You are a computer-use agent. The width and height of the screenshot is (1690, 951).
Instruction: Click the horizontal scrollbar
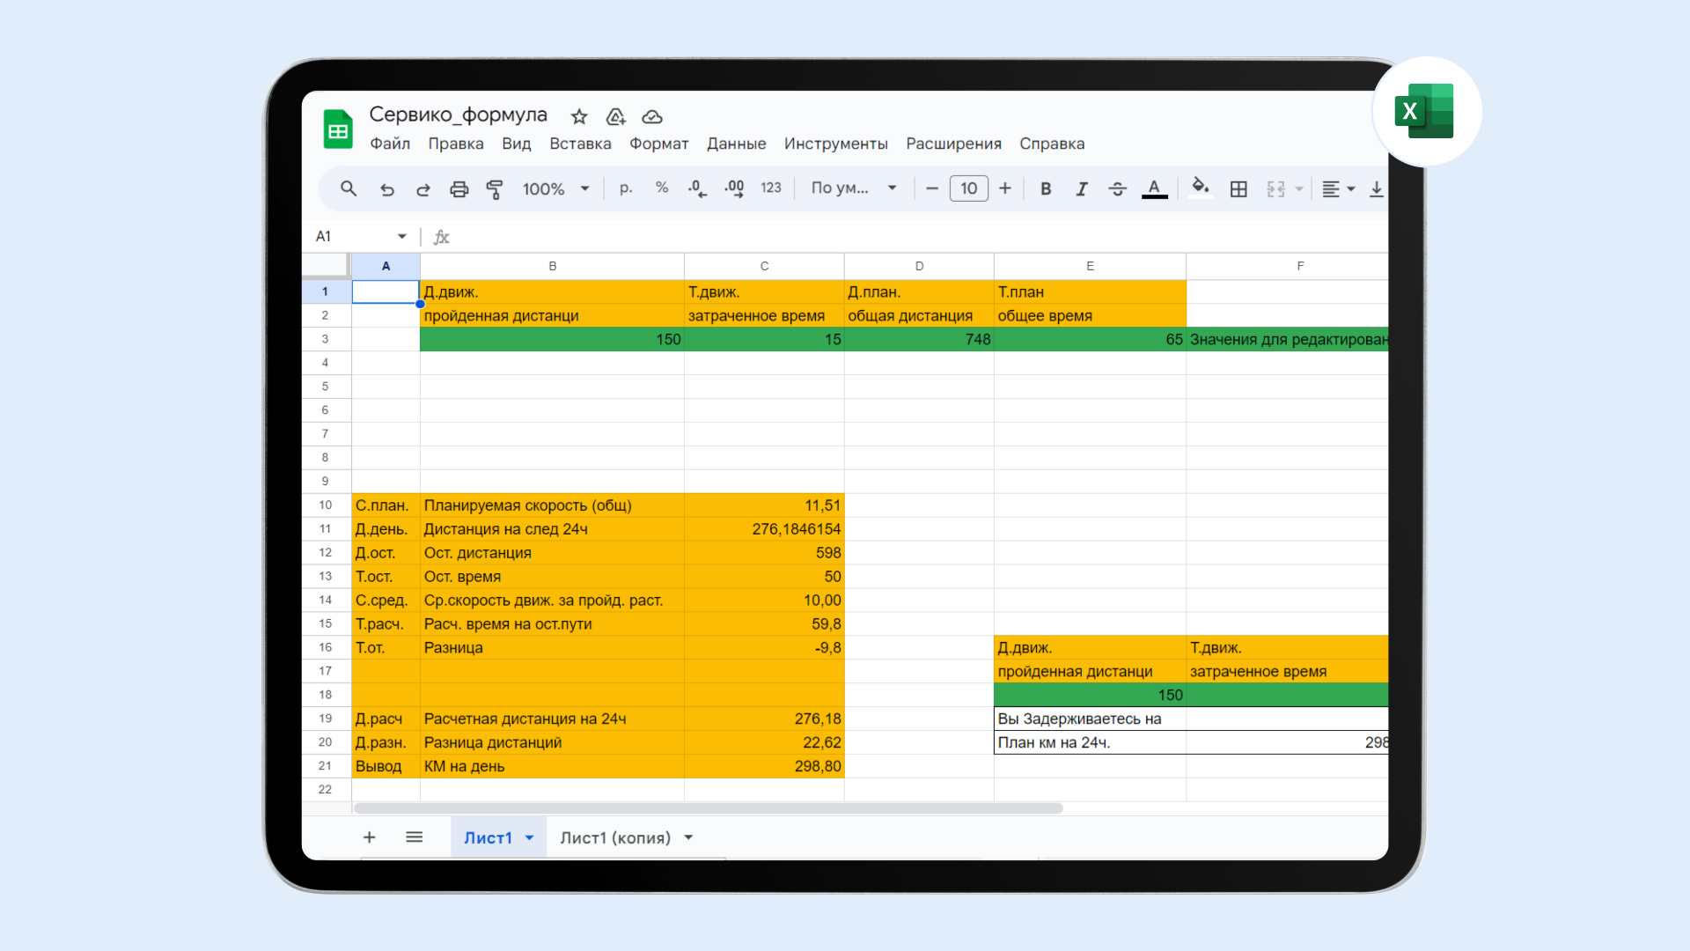pos(708,808)
